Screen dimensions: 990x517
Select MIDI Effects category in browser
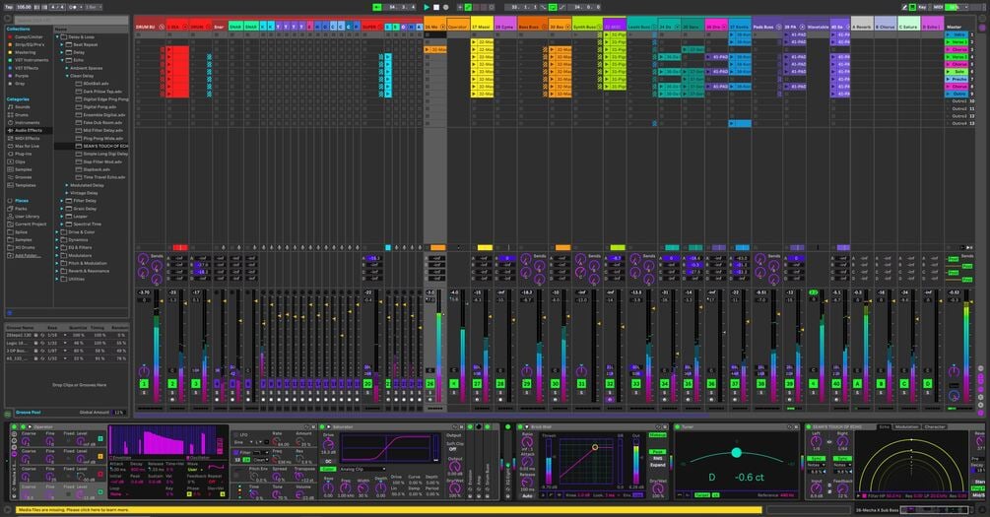pyautogui.click(x=28, y=138)
